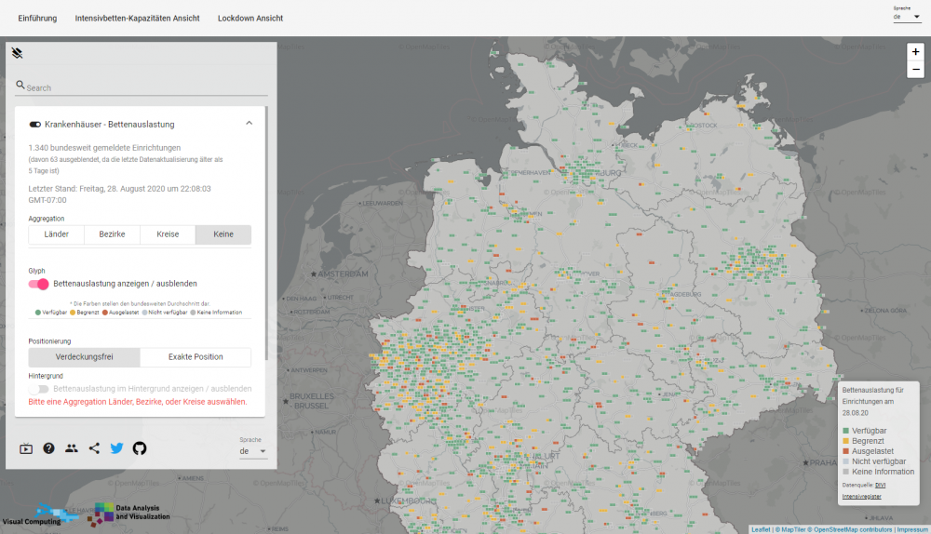Image resolution: width=931 pixels, height=534 pixels.
Task: Click the share icon
Action: (x=94, y=448)
